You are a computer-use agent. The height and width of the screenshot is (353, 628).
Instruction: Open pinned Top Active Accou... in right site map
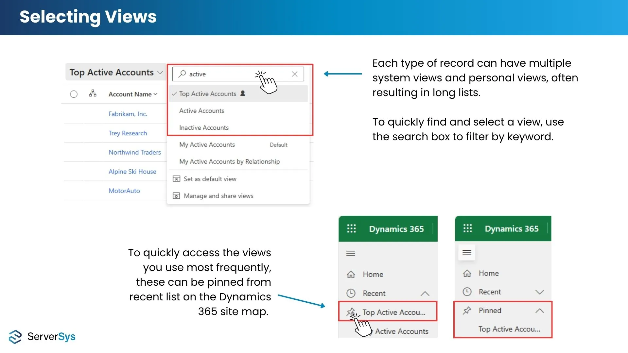click(x=509, y=329)
